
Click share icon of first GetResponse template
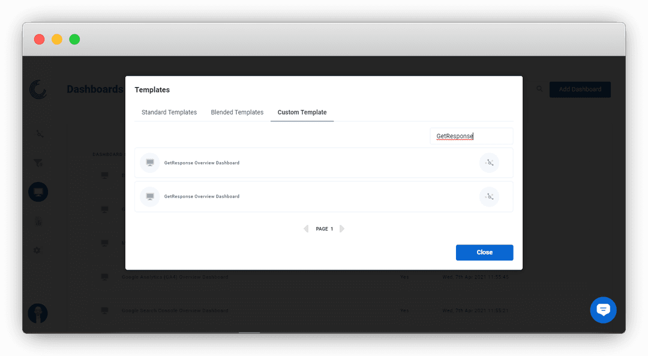point(490,163)
